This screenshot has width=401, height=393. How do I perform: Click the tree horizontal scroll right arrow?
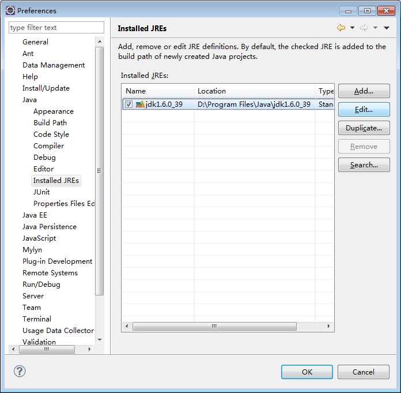[89, 349]
